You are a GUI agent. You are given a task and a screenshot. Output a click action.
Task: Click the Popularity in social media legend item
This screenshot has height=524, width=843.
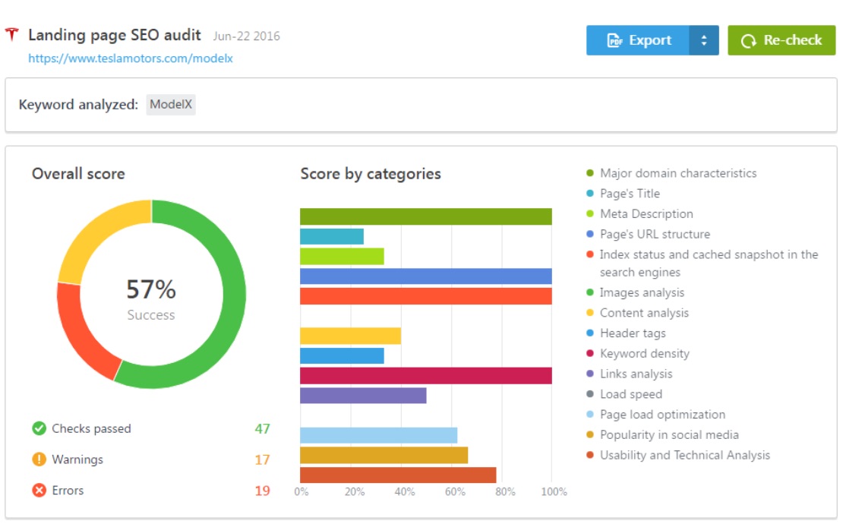tap(668, 434)
